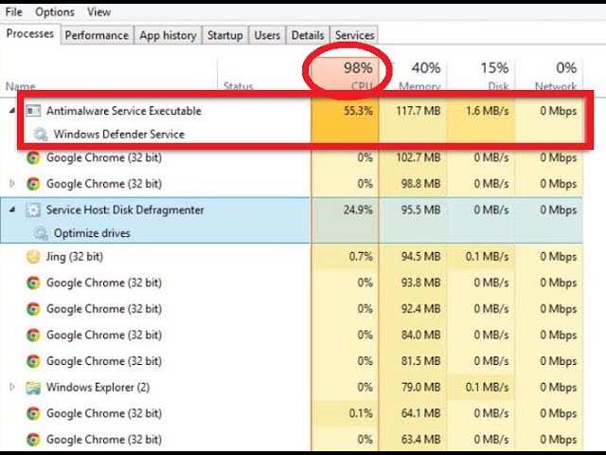Screen dimensions: 606x455
Task: Click the 24.9% CPU value
Action: tap(358, 210)
